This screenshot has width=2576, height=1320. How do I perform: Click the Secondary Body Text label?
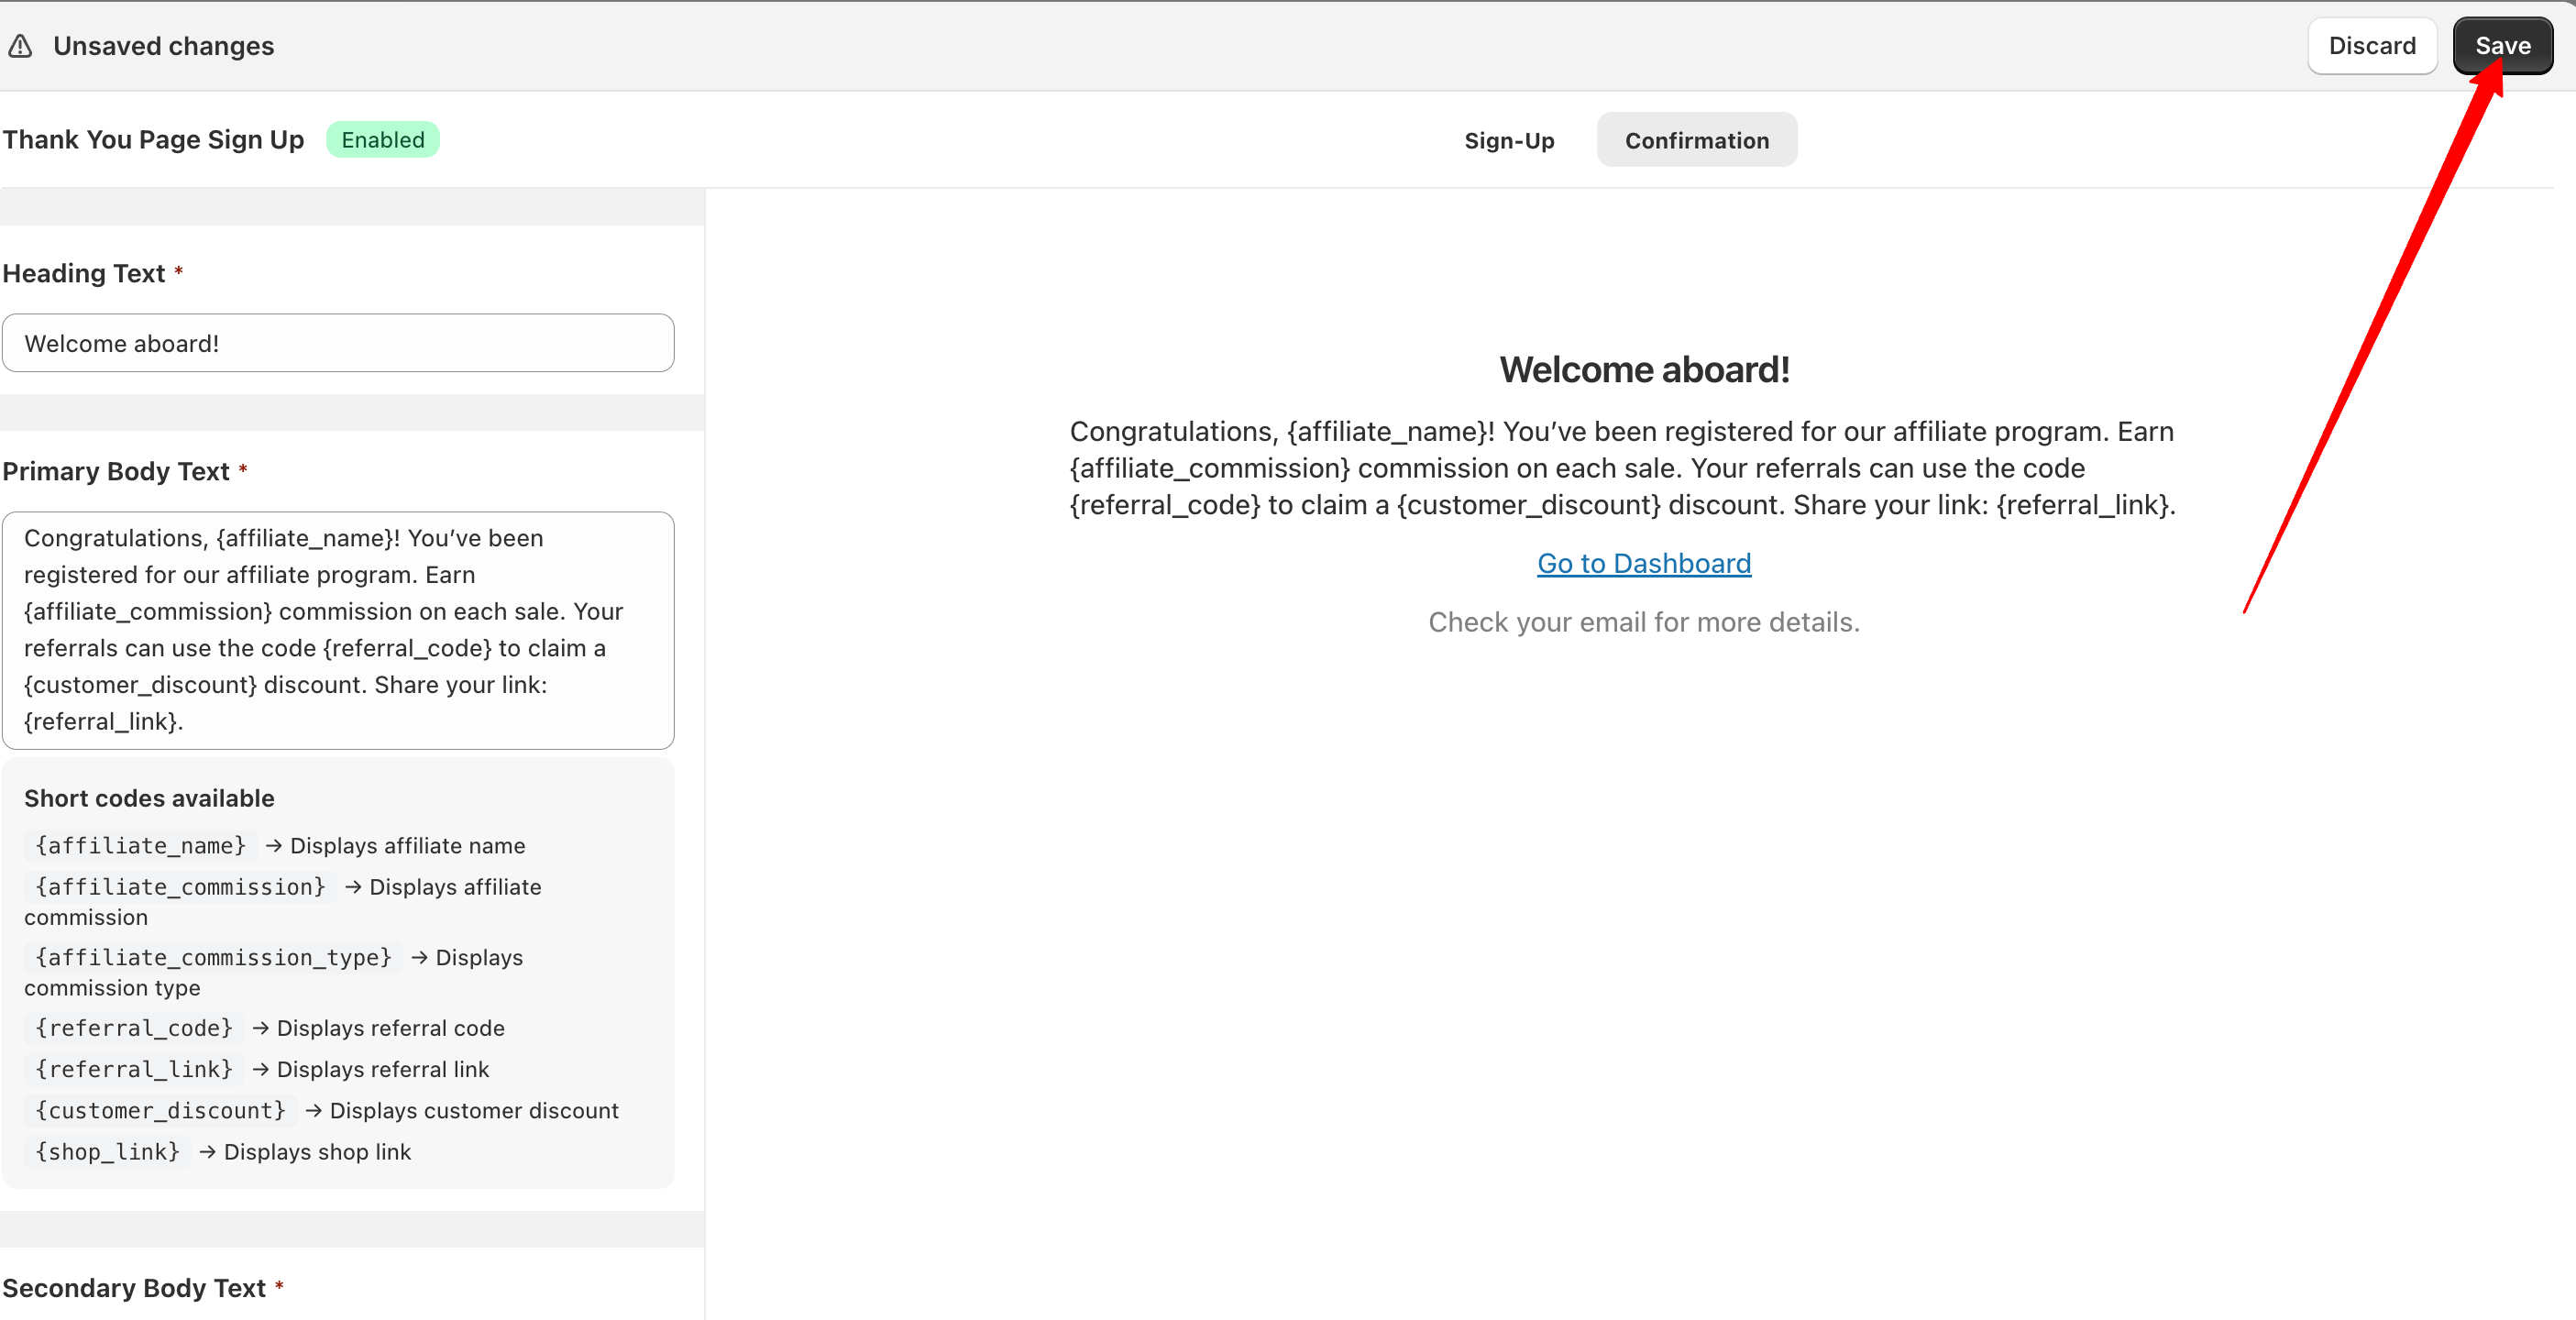point(134,1288)
